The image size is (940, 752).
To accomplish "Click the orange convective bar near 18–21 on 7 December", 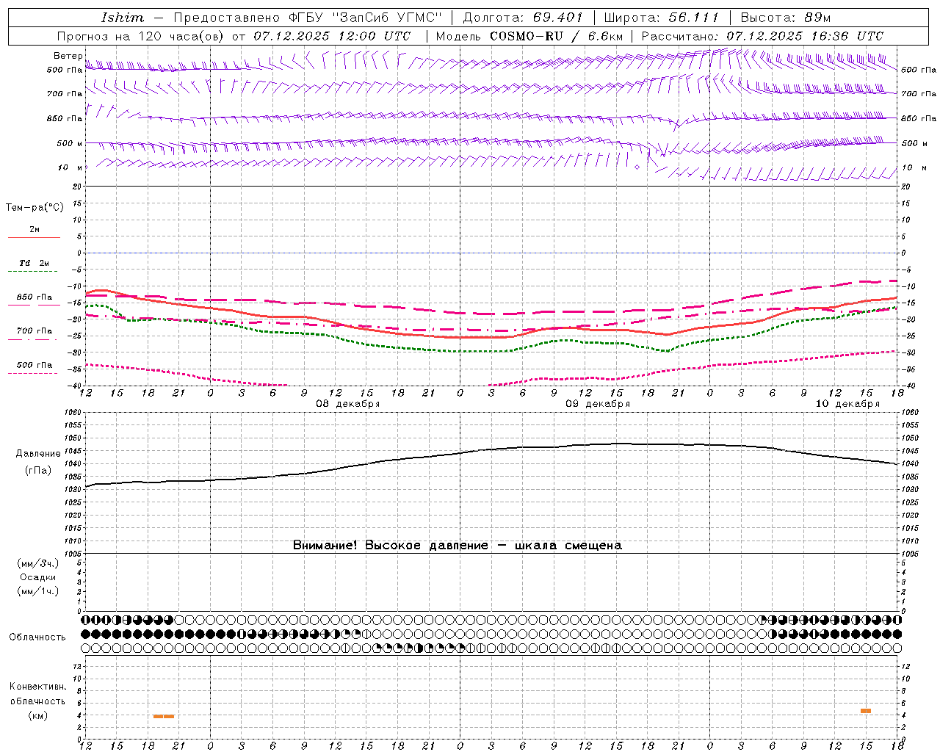I will point(164,716).
